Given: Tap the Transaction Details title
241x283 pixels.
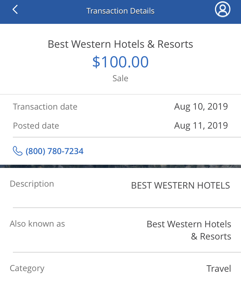Looking at the screenshot, I should click(120, 11).
